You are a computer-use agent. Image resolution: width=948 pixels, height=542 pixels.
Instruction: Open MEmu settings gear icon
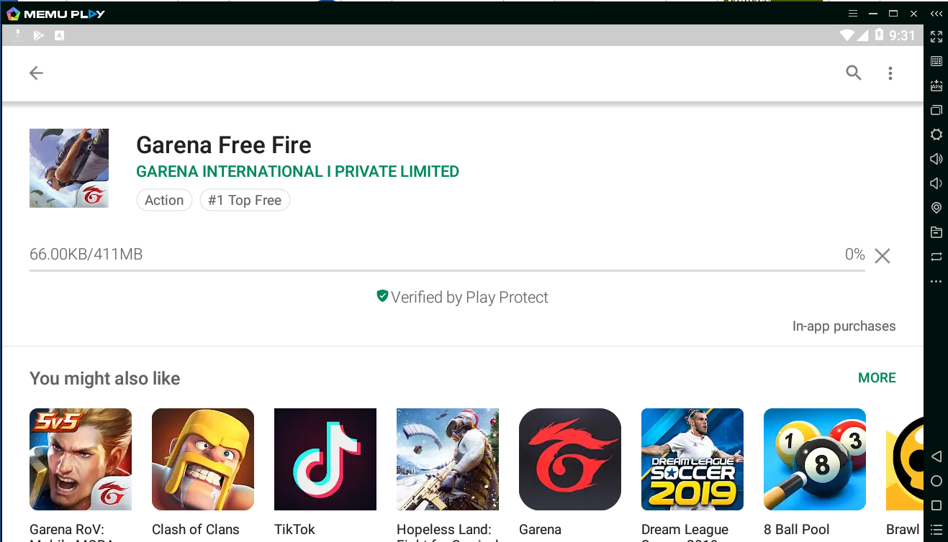(x=936, y=134)
